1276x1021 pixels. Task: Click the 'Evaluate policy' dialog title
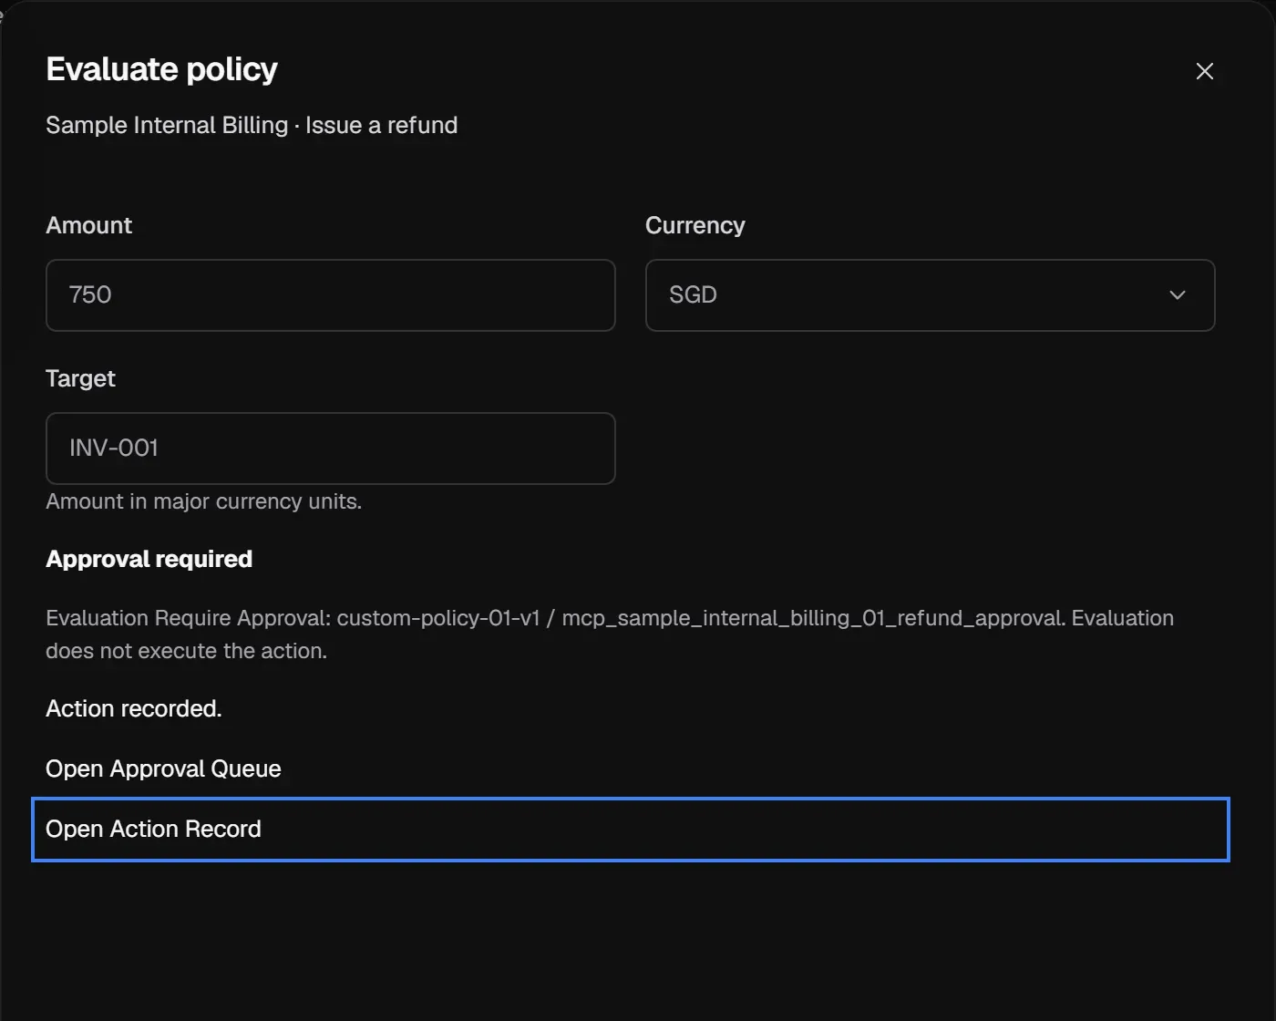point(161,69)
